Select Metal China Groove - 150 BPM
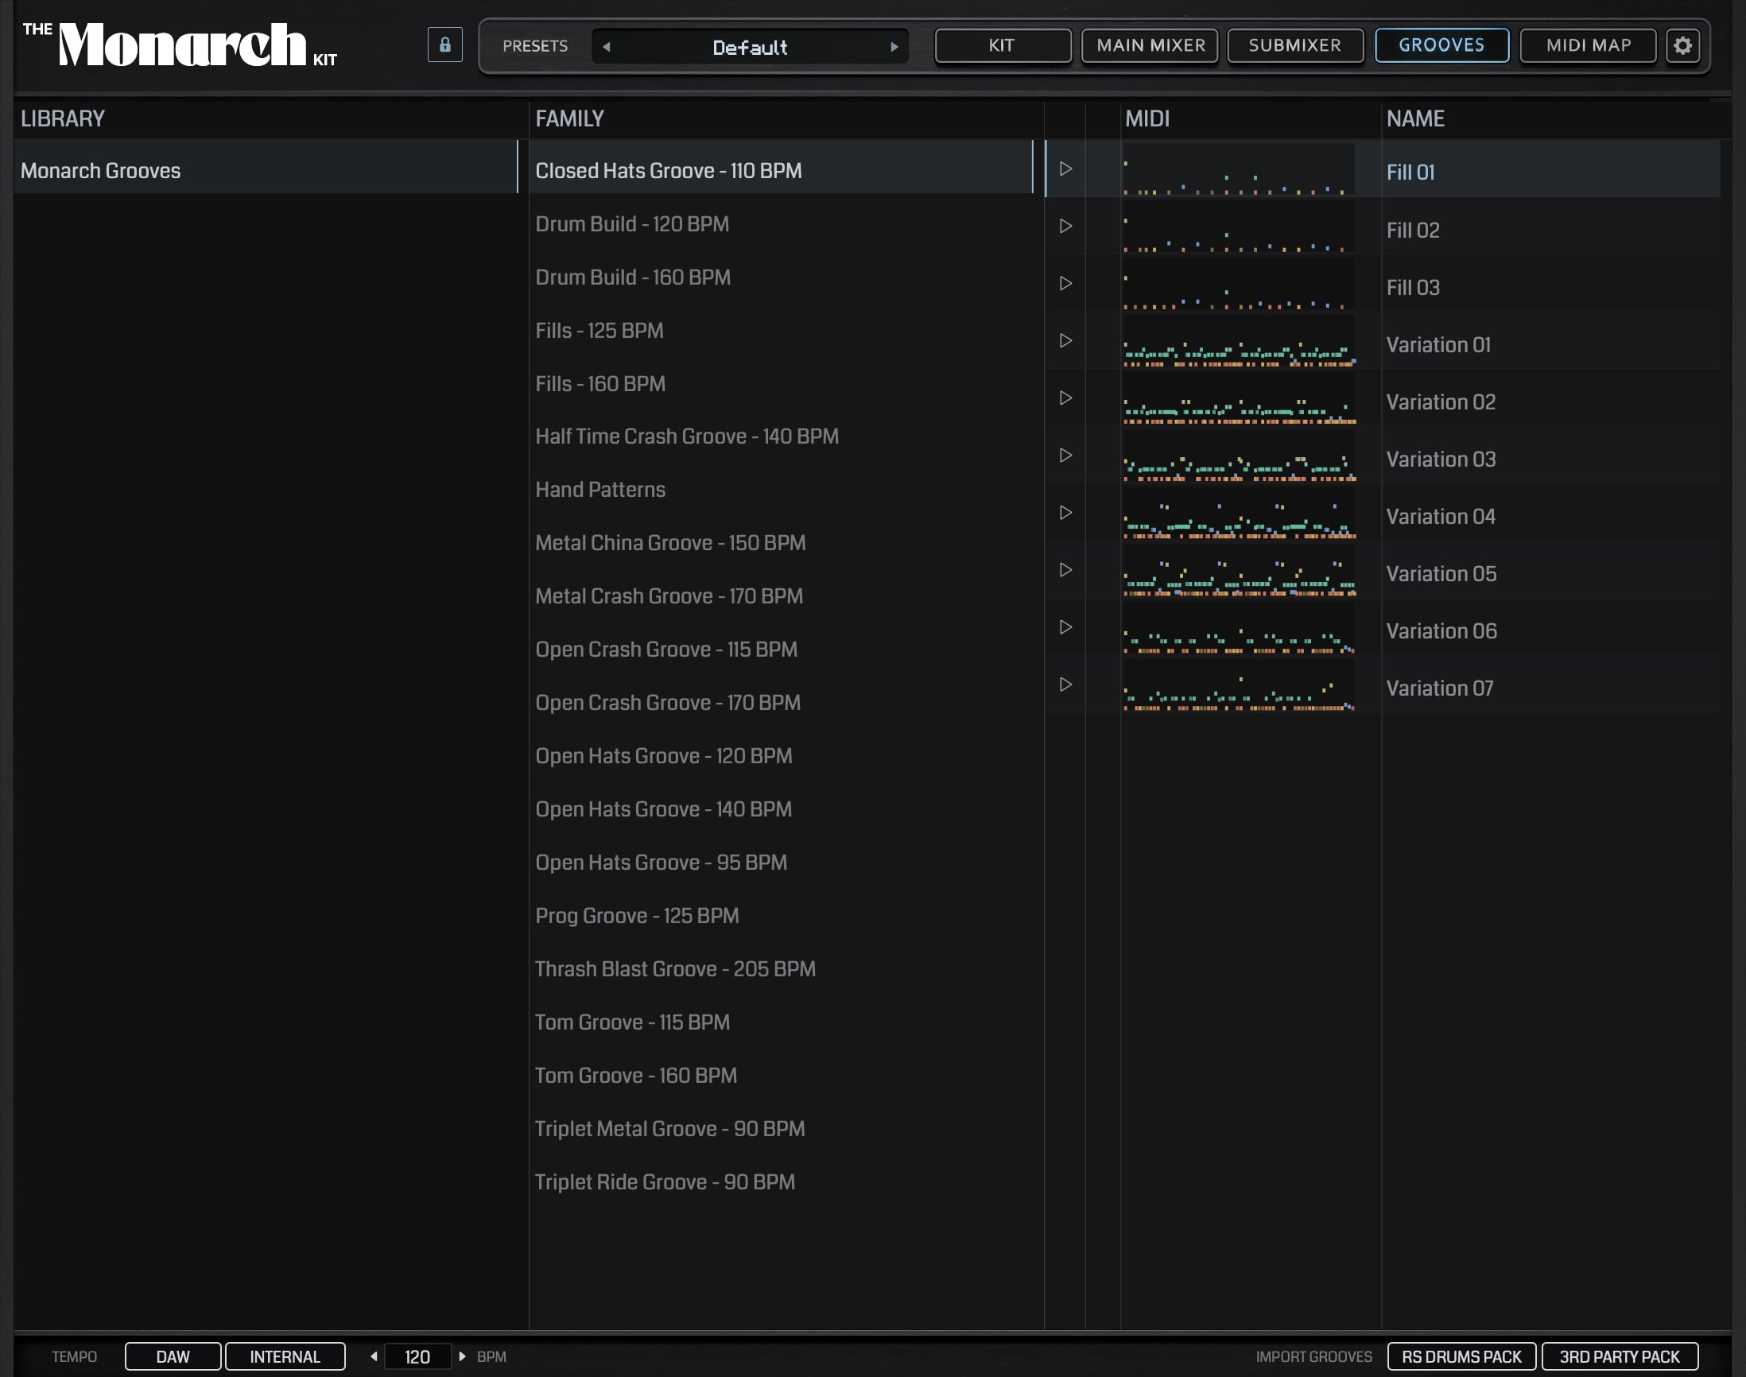 [x=781, y=542]
